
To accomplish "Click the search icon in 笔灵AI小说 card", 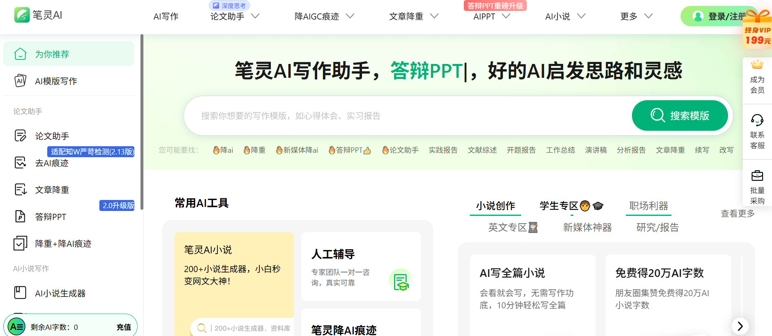I will 202,328.
